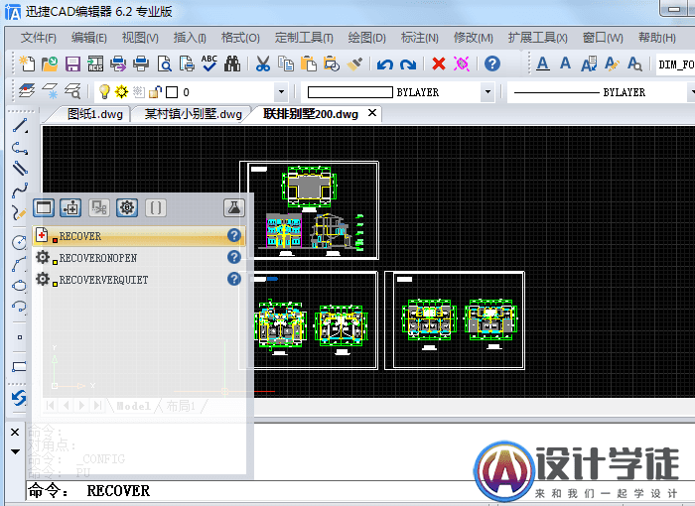Image resolution: width=695 pixels, height=506 pixels.
Task: Undo last action with blue arrow
Action: tap(385, 64)
